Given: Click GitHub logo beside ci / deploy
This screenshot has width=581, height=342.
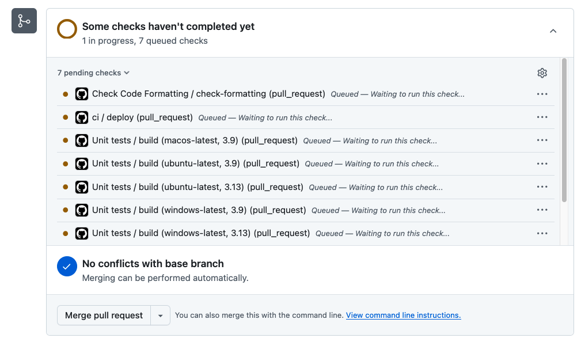Looking at the screenshot, I should pos(82,117).
